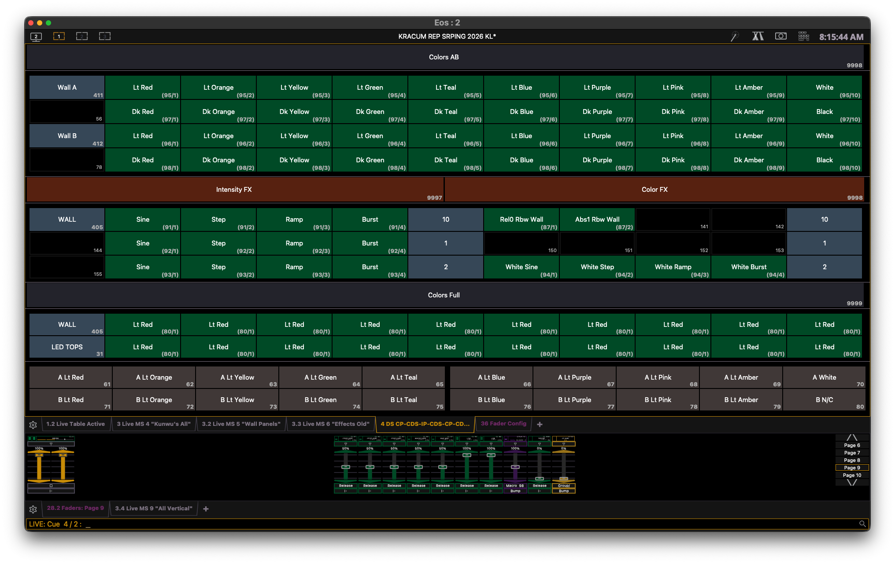
Task: Select Wall B group 412
Action: pos(67,136)
